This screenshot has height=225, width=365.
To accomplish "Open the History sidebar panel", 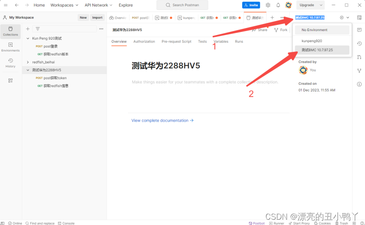I will point(11,63).
